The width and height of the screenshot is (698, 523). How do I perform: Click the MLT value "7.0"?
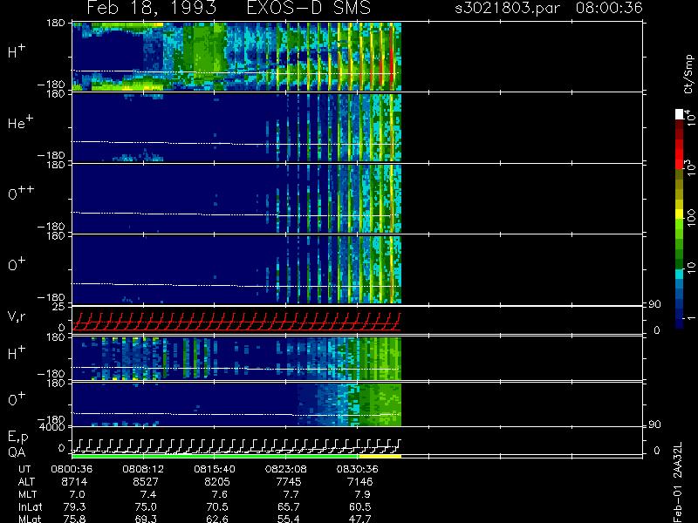coord(78,494)
